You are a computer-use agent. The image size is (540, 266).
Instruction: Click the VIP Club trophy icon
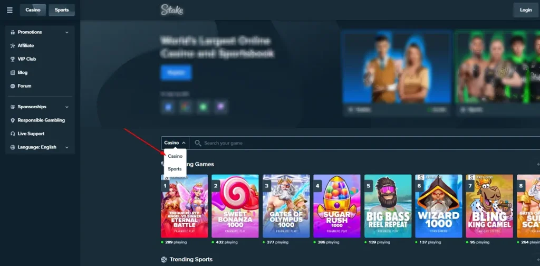tap(13, 59)
